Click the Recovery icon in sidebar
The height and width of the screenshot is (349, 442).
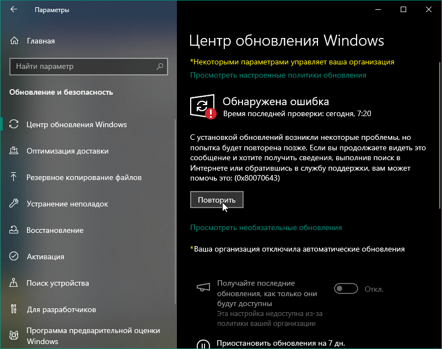[14, 230]
